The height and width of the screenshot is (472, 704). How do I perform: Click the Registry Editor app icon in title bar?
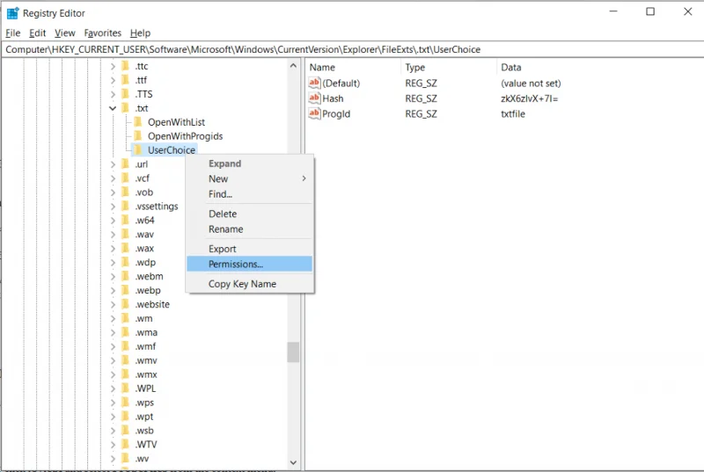12,13
